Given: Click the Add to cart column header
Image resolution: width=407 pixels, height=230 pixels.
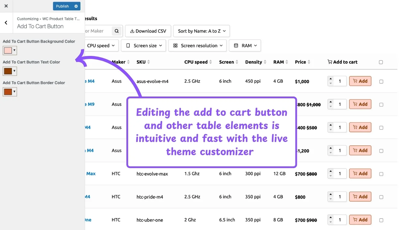Looking at the screenshot, I should (x=342, y=62).
